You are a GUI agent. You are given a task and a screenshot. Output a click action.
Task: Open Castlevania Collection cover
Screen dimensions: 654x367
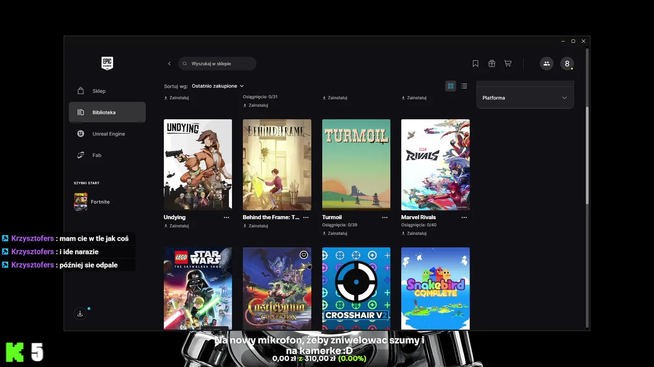277,289
